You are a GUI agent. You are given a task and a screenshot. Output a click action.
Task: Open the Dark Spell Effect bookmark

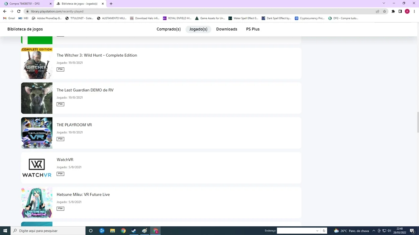click(277, 18)
